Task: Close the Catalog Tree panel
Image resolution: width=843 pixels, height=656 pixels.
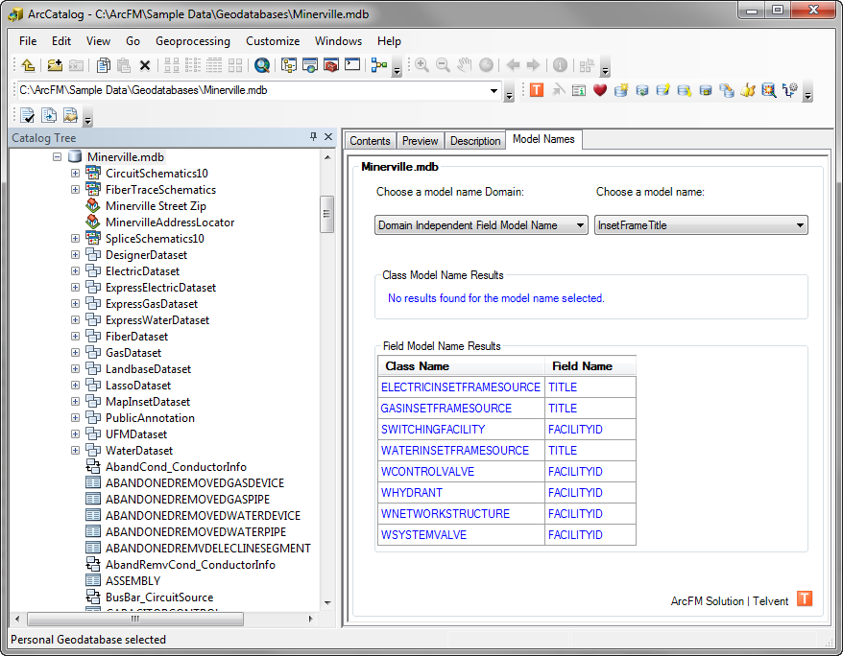Action: 328,137
